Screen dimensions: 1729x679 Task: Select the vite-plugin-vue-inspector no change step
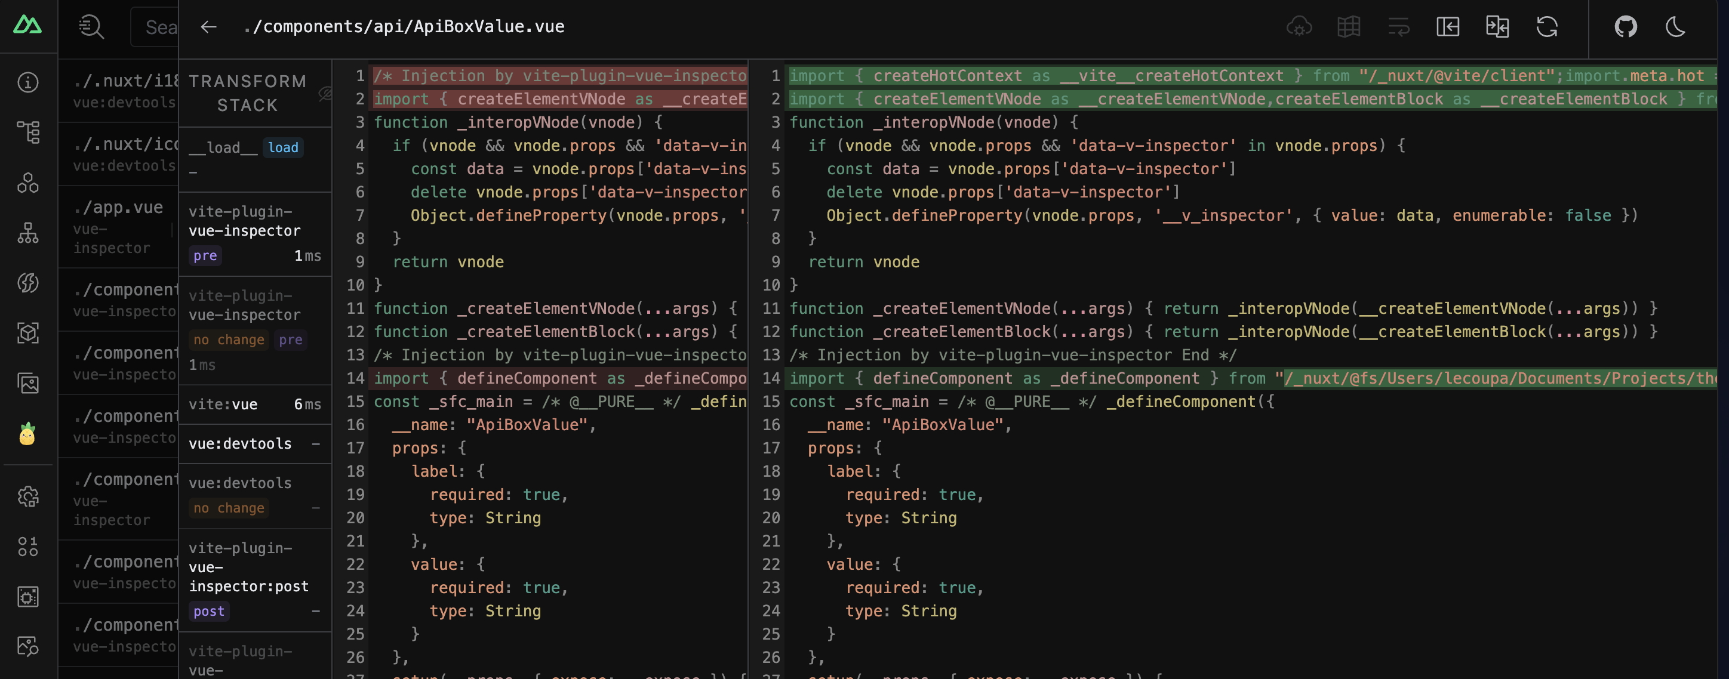click(255, 330)
